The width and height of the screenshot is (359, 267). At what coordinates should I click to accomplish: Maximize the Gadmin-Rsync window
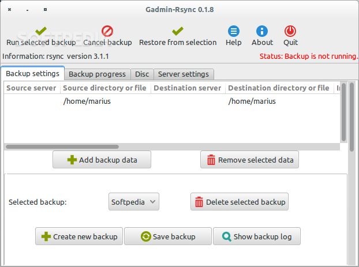46,10
